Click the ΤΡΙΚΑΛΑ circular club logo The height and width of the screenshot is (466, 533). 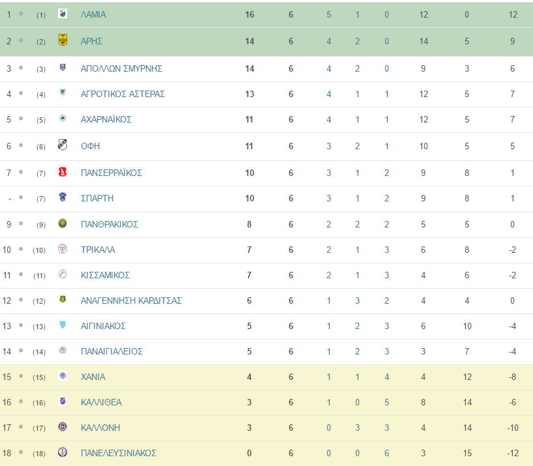(63, 249)
